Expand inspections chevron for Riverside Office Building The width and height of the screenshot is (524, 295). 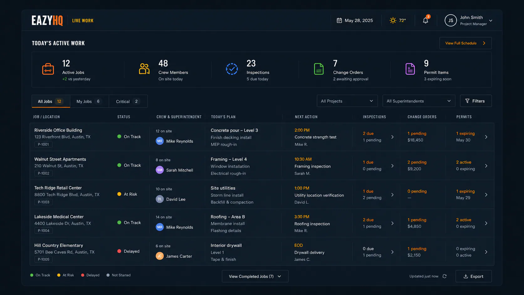392,137
